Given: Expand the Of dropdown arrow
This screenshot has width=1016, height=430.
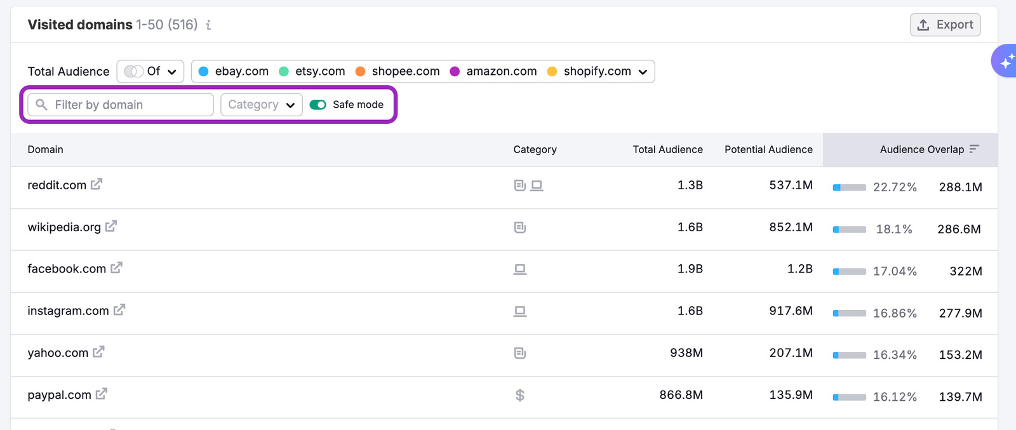Looking at the screenshot, I should pyautogui.click(x=171, y=72).
